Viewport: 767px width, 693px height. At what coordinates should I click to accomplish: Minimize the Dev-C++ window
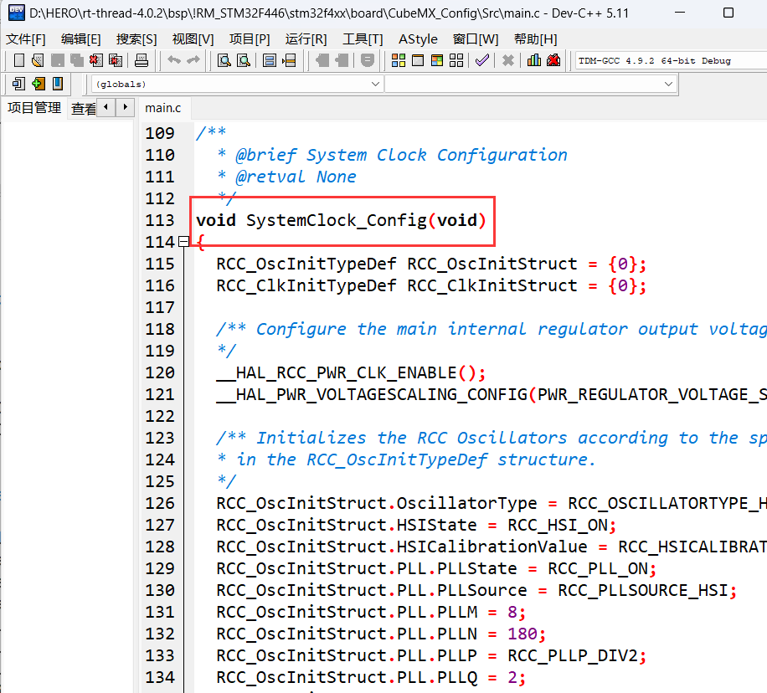tap(680, 13)
